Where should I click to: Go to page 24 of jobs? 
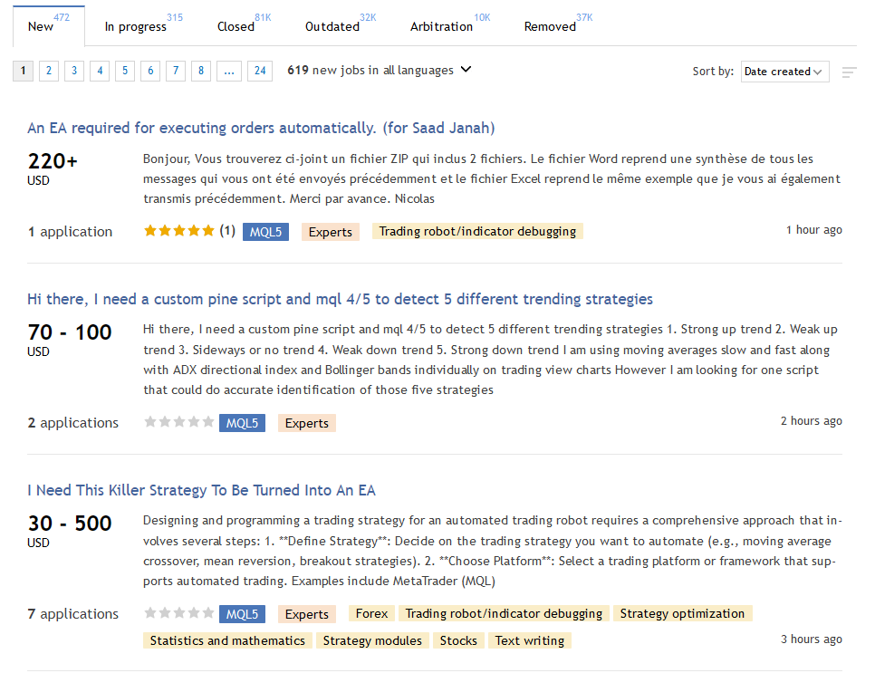click(x=260, y=71)
